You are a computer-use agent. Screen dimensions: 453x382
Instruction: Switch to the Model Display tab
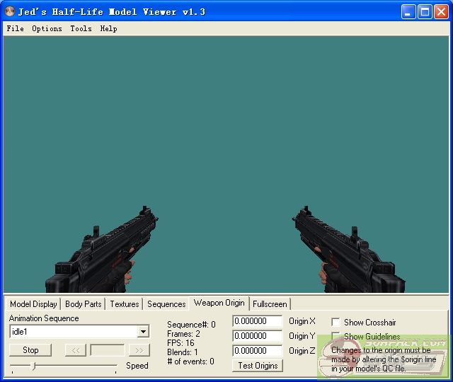[x=33, y=304]
